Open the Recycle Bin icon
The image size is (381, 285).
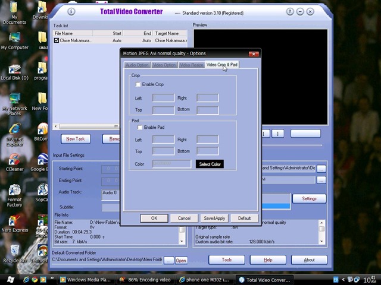(14, 254)
